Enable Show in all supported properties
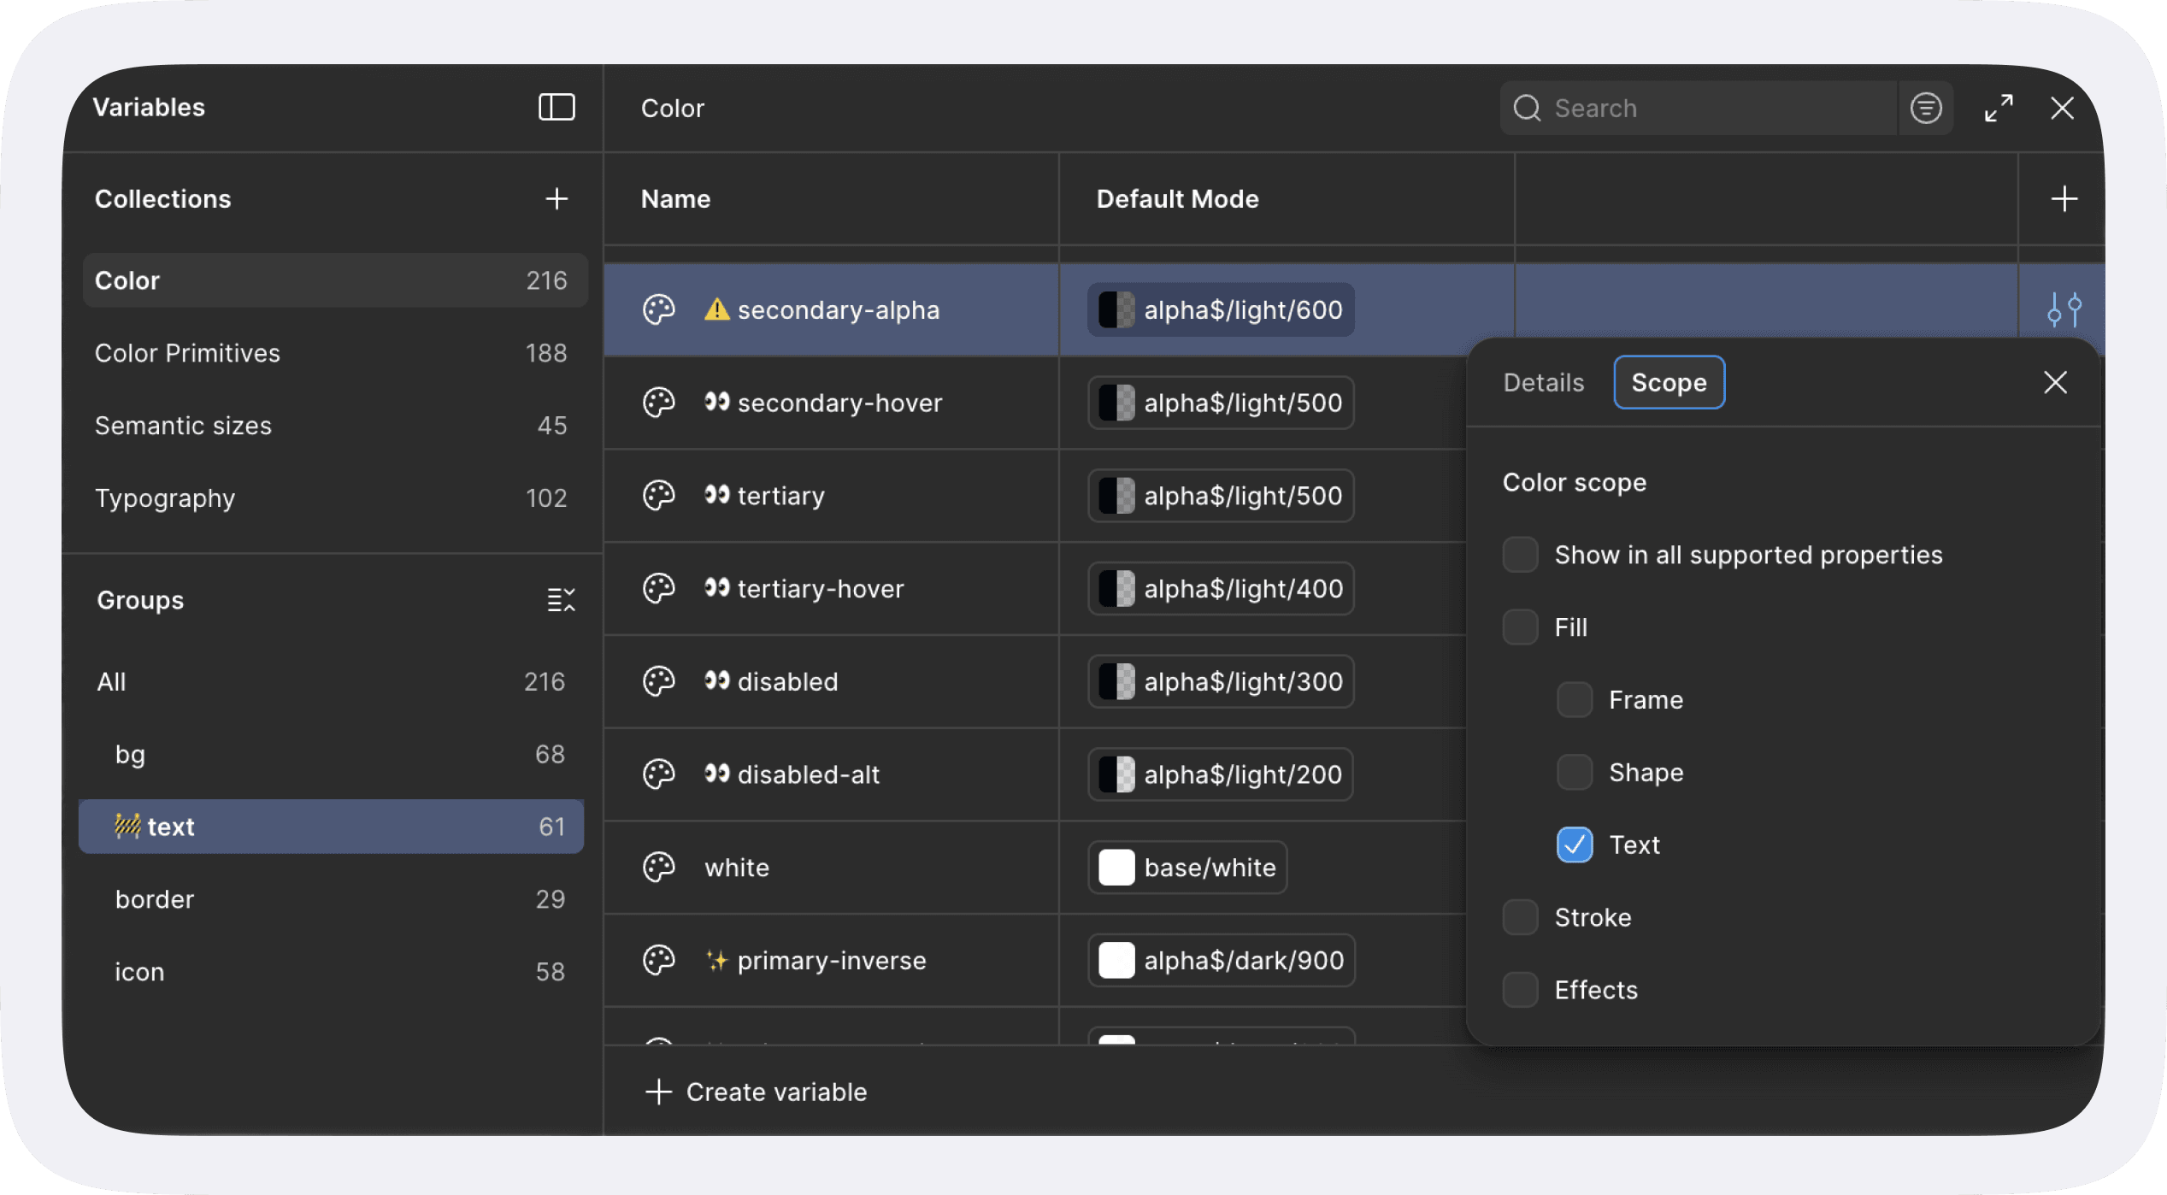This screenshot has height=1195, width=2167. 1520,555
